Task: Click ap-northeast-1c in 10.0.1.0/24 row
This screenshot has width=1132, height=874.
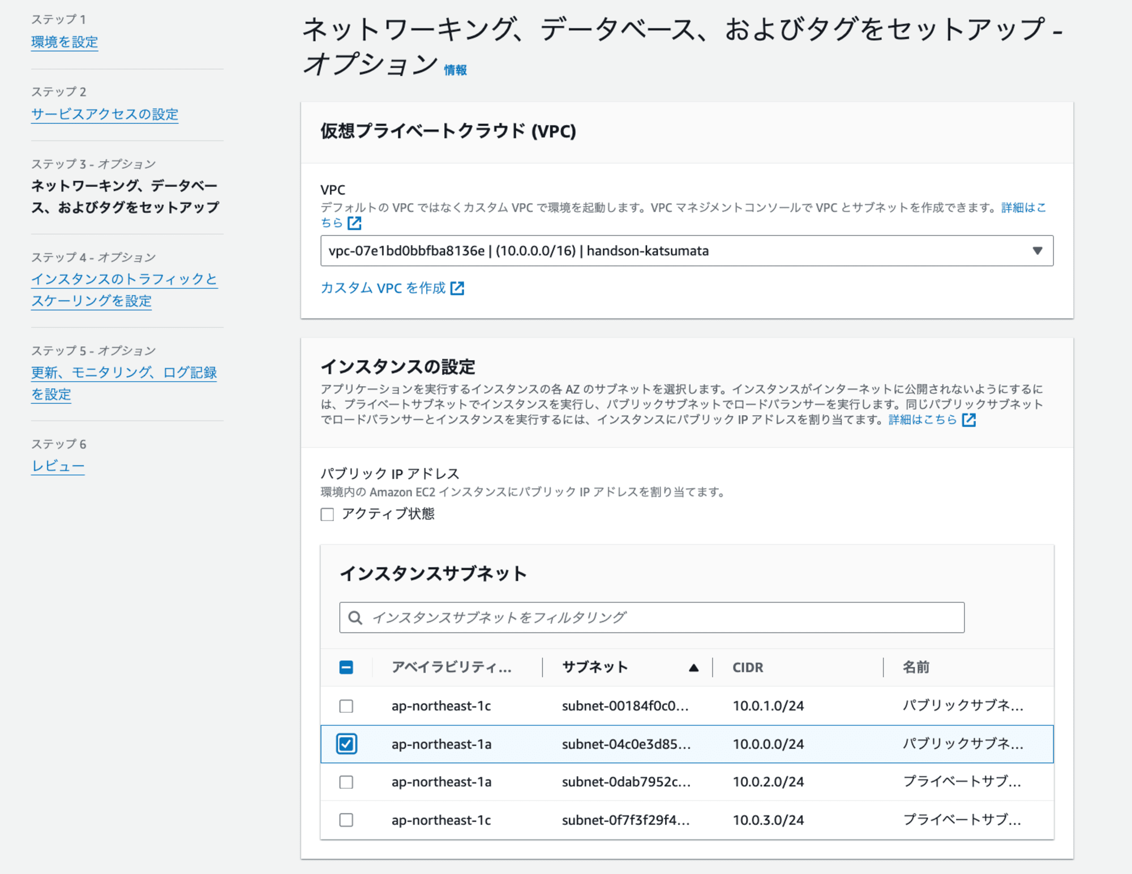Action: pyautogui.click(x=441, y=706)
